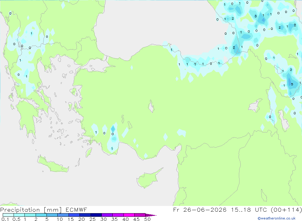Click the '25' legend scale number
The height and width of the screenshot is (221, 302).
click(x=93, y=219)
